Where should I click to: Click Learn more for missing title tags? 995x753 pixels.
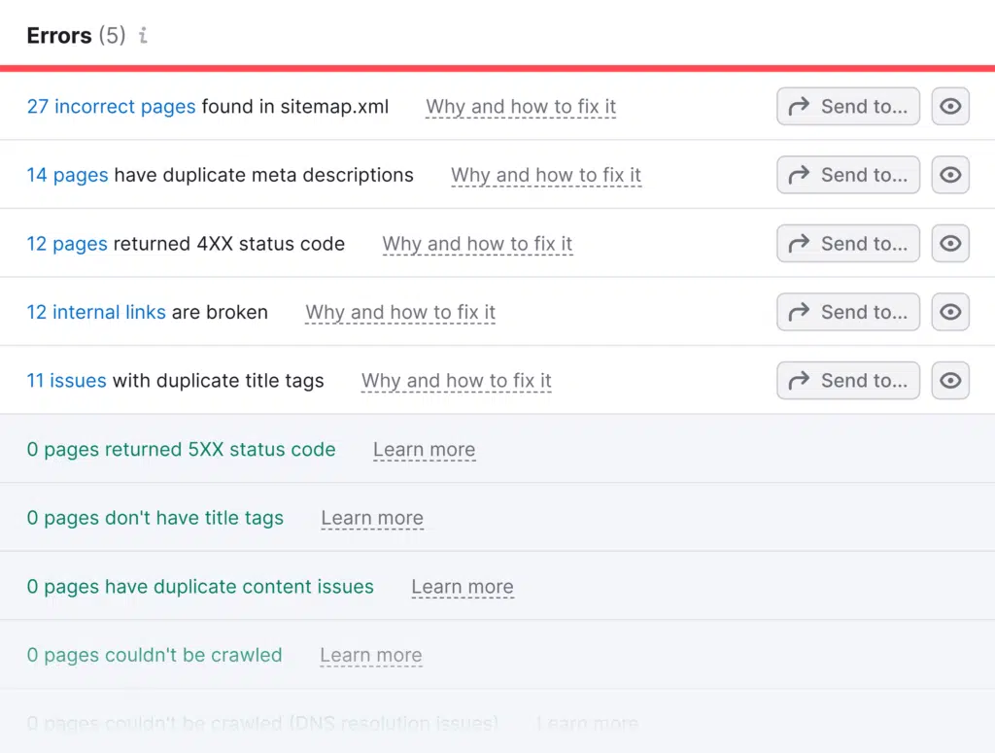pos(372,518)
